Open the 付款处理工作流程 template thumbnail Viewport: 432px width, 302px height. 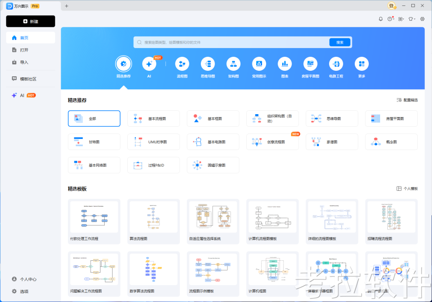tap(94, 217)
